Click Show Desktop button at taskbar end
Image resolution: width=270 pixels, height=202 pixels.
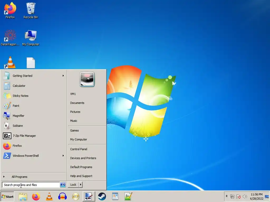tap(267, 197)
